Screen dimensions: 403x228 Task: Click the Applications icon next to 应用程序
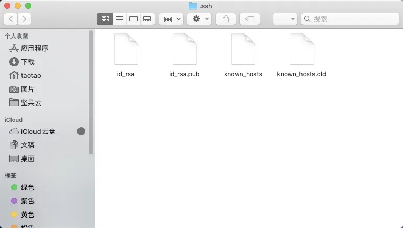[14, 48]
